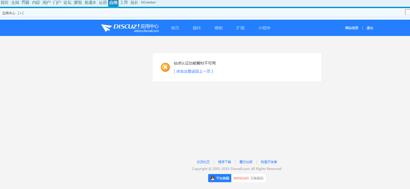Click the Discuz! 应用中心 paper plane logo

[x=106, y=28]
